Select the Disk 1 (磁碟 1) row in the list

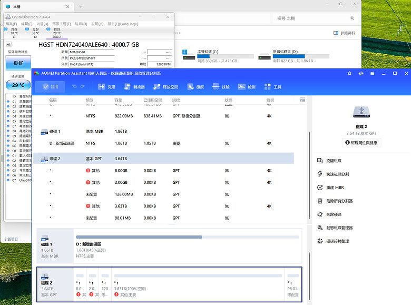click(163, 131)
